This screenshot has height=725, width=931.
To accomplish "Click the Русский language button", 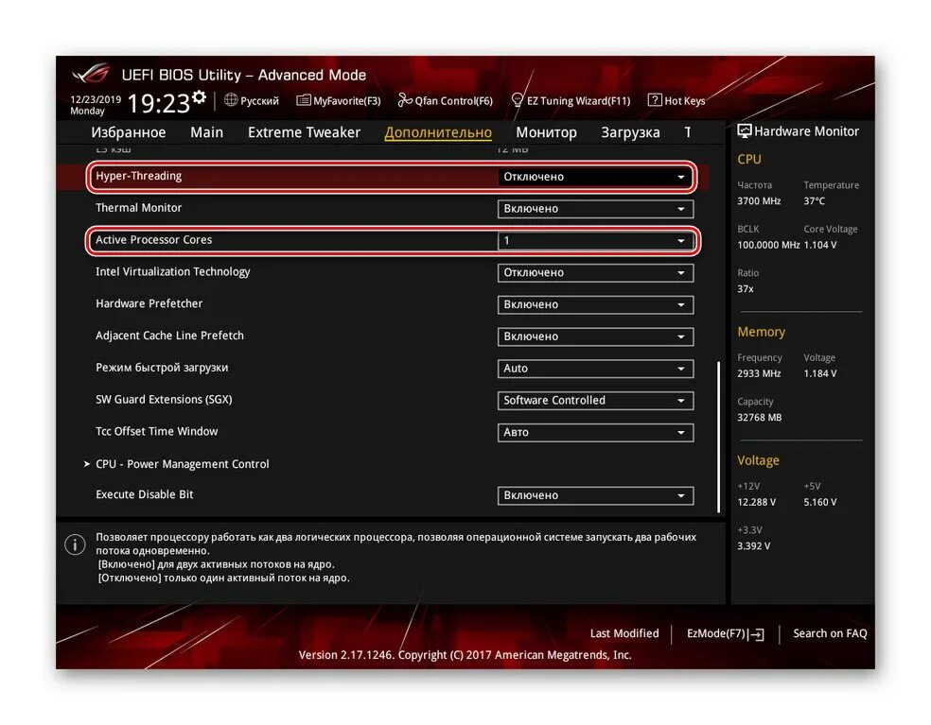I will click(251, 100).
